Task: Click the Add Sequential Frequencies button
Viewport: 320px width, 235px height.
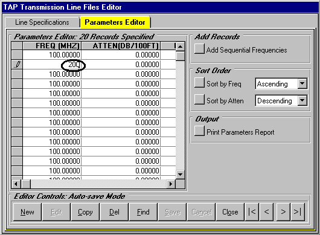Action: [199, 49]
